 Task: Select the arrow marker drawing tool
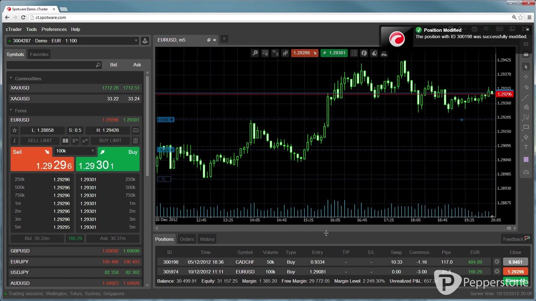coord(526,137)
